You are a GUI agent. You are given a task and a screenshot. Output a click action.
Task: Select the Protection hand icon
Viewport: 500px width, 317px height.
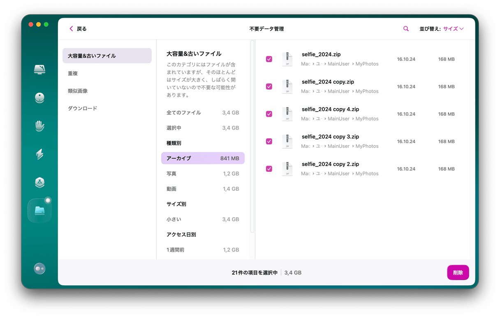(x=39, y=126)
